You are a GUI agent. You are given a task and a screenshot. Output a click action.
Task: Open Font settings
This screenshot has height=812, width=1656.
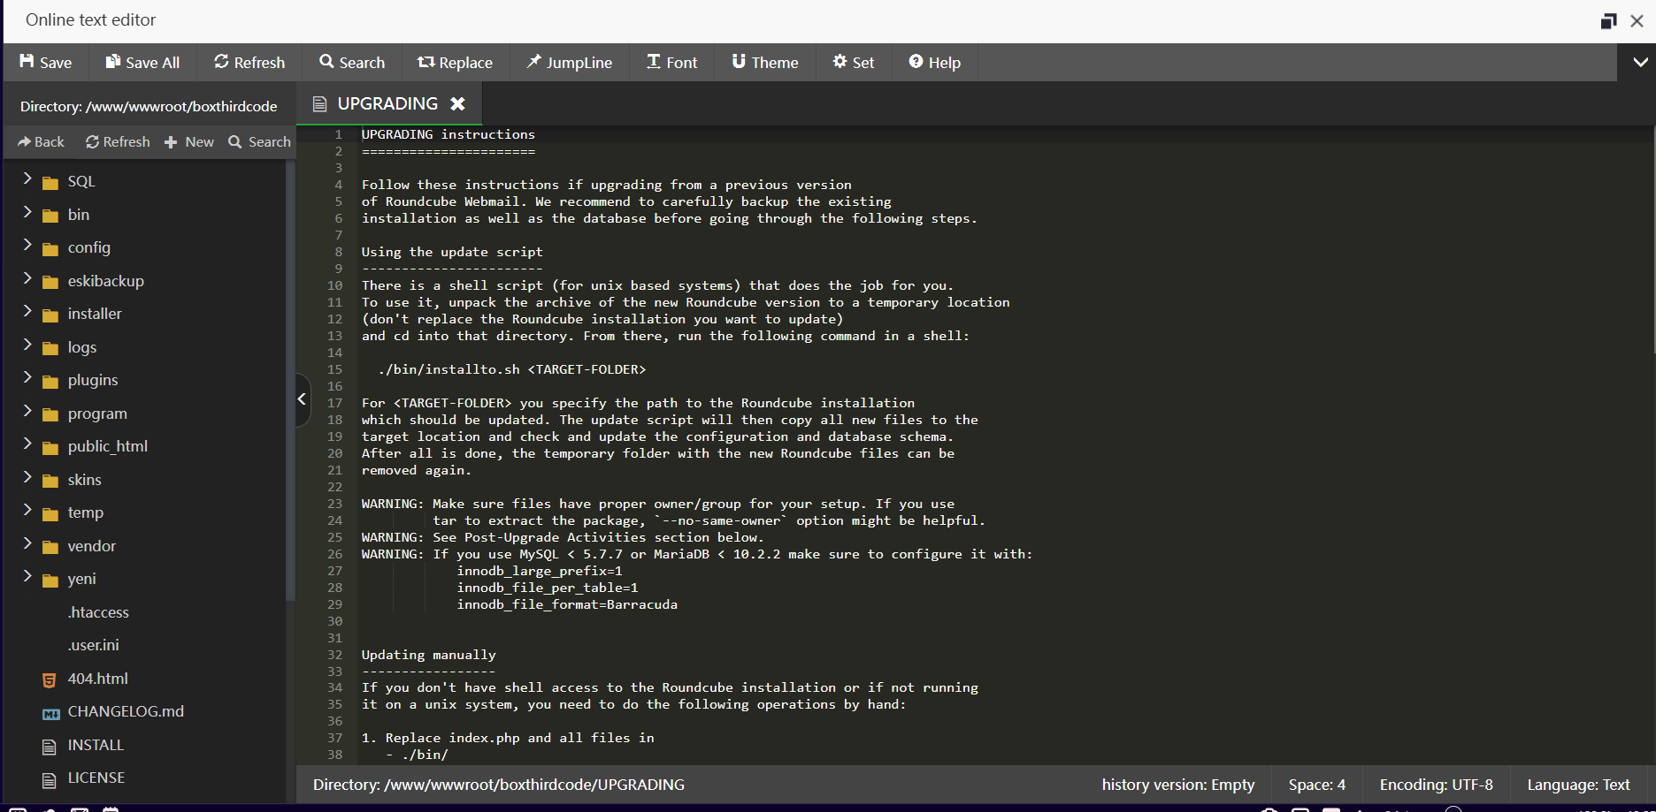coord(671,63)
